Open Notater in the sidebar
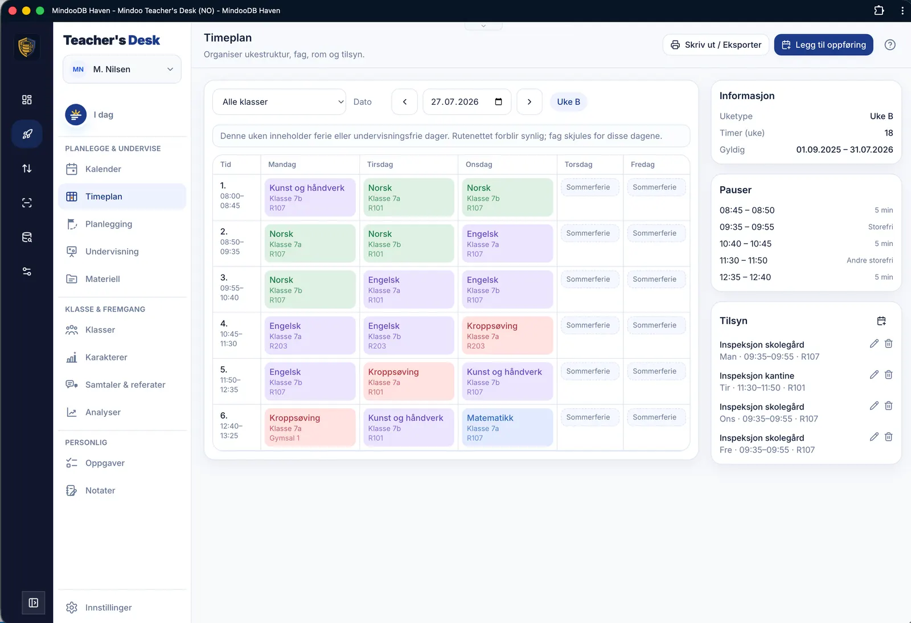Viewport: 911px width, 623px height. pos(122,491)
